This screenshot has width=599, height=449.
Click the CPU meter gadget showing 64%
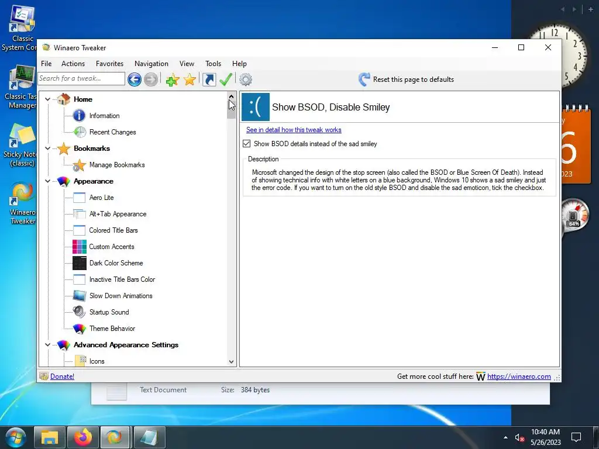click(574, 216)
